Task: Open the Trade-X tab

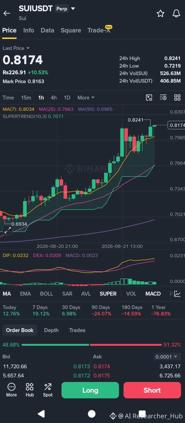Action: (99, 30)
